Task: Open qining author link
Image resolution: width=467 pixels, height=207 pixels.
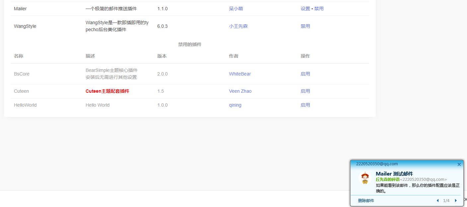Action: point(235,105)
